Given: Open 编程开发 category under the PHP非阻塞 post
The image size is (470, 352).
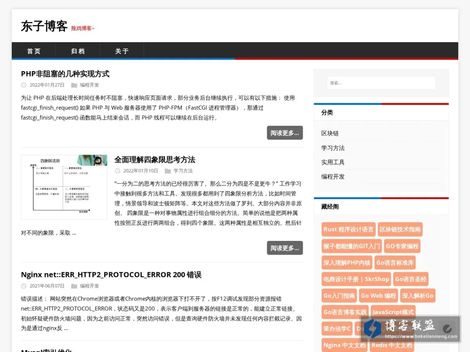Looking at the screenshot, I should (89, 85).
